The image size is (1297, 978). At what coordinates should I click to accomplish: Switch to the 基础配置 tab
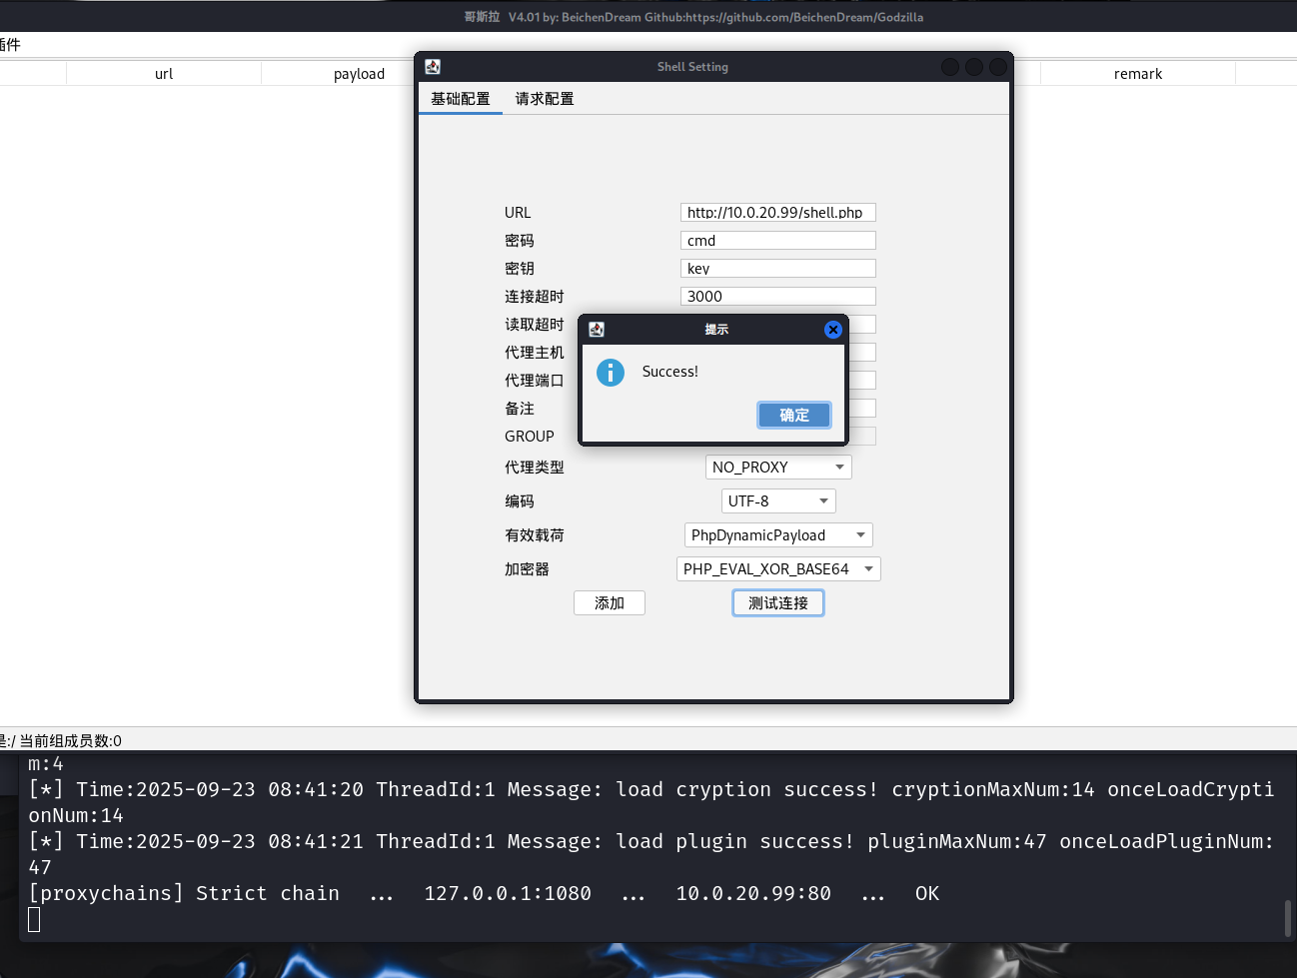click(461, 99)
